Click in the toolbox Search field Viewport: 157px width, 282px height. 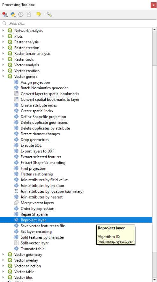[x=78, y=23]
